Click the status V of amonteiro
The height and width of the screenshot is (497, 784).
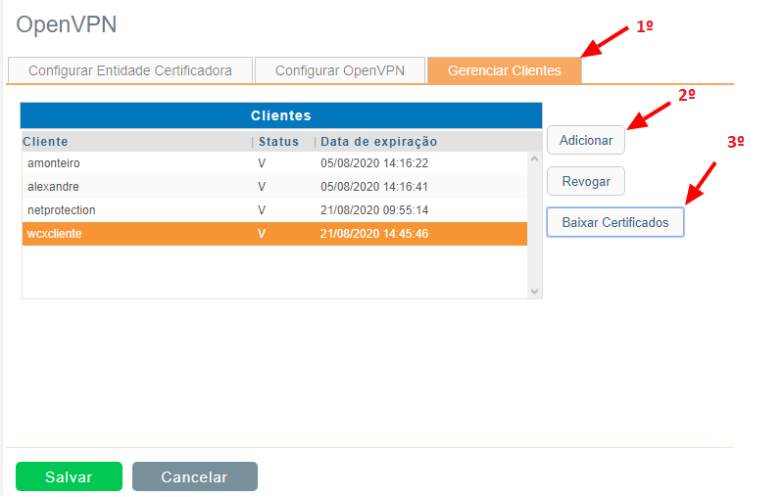pos(262,163)
